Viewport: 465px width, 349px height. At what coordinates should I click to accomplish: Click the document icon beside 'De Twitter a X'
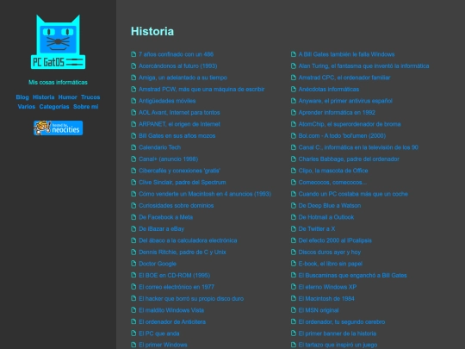point(294,228)
